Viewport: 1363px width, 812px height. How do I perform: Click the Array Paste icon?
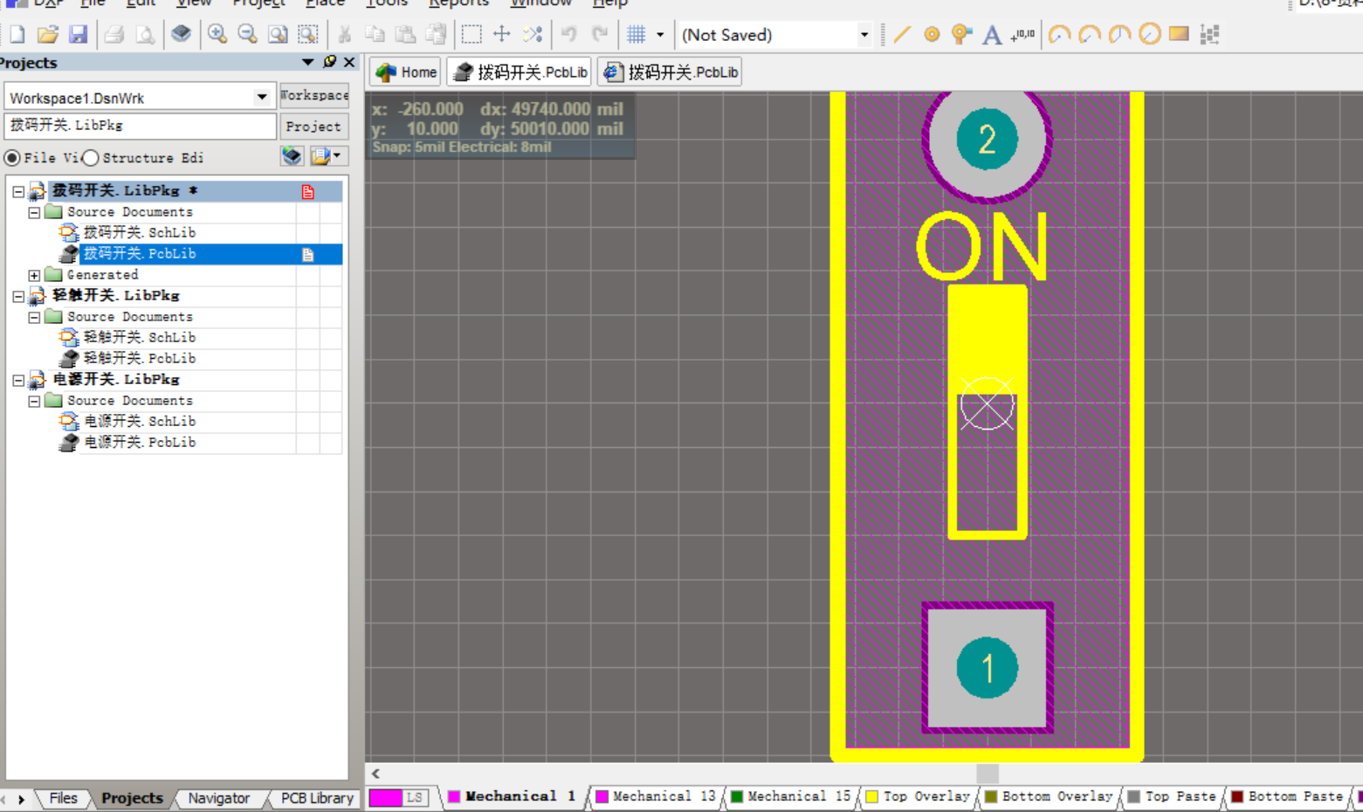(x=1209, y=35)
